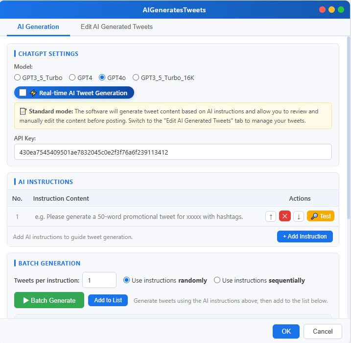351x343 pixels.
Task: Click the Add to List button
Action: 108,300
